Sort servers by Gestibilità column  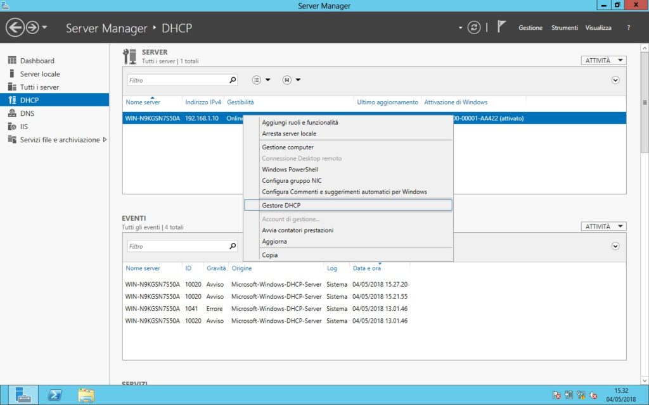click(x=240, y=102)
